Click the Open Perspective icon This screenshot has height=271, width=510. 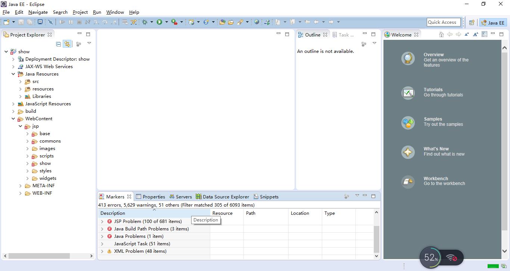(x=472, y=22)
